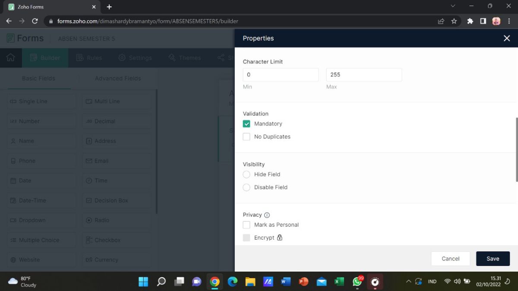
Task: Select the Advanced Fields tab
Action: [x=118, y=78]
